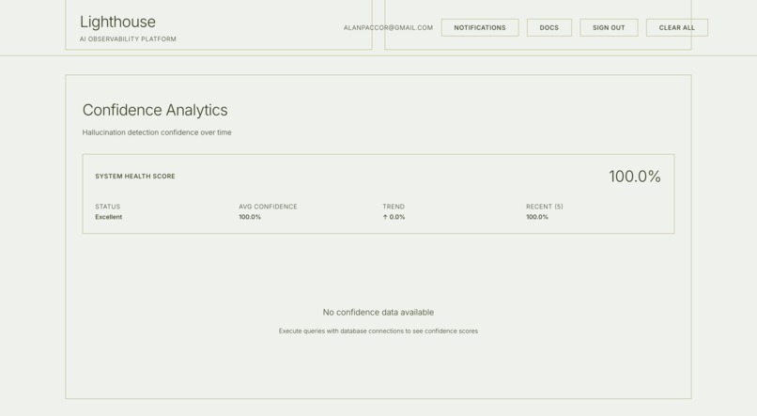The image size is (757, 416).
Task: Click the AI Observability Platform subtitle
Action: 128,39
